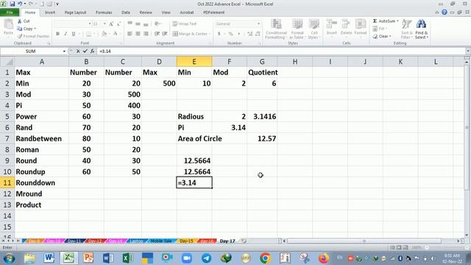Switch to Page Layout view in status bar
This screenshot has height=265, width=471.
tap(399, 247)
